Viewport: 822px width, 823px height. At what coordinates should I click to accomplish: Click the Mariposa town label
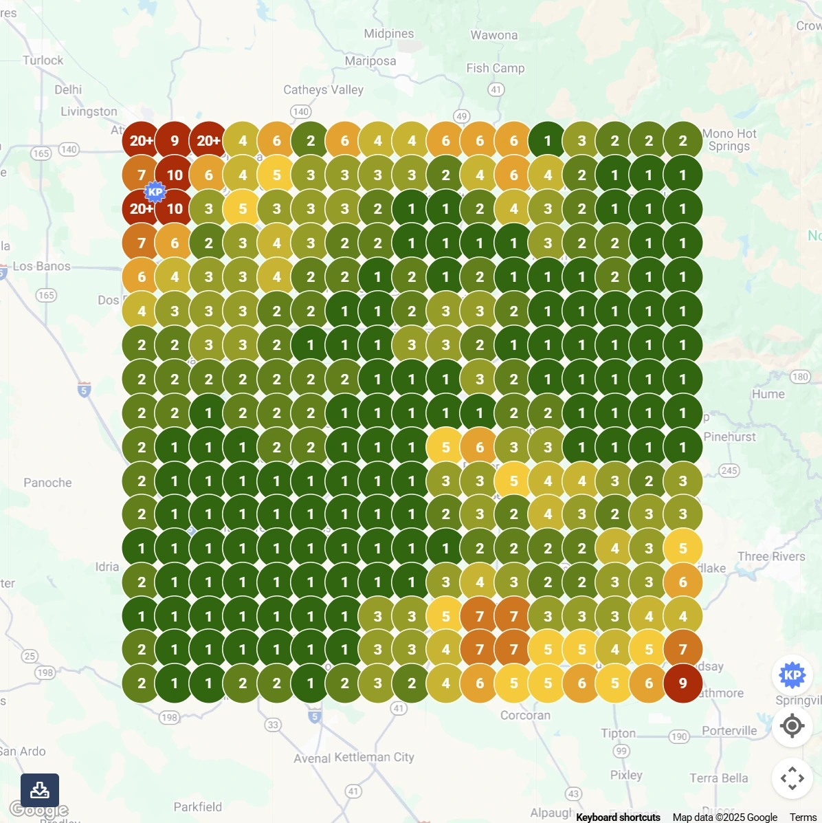(370, 61)
